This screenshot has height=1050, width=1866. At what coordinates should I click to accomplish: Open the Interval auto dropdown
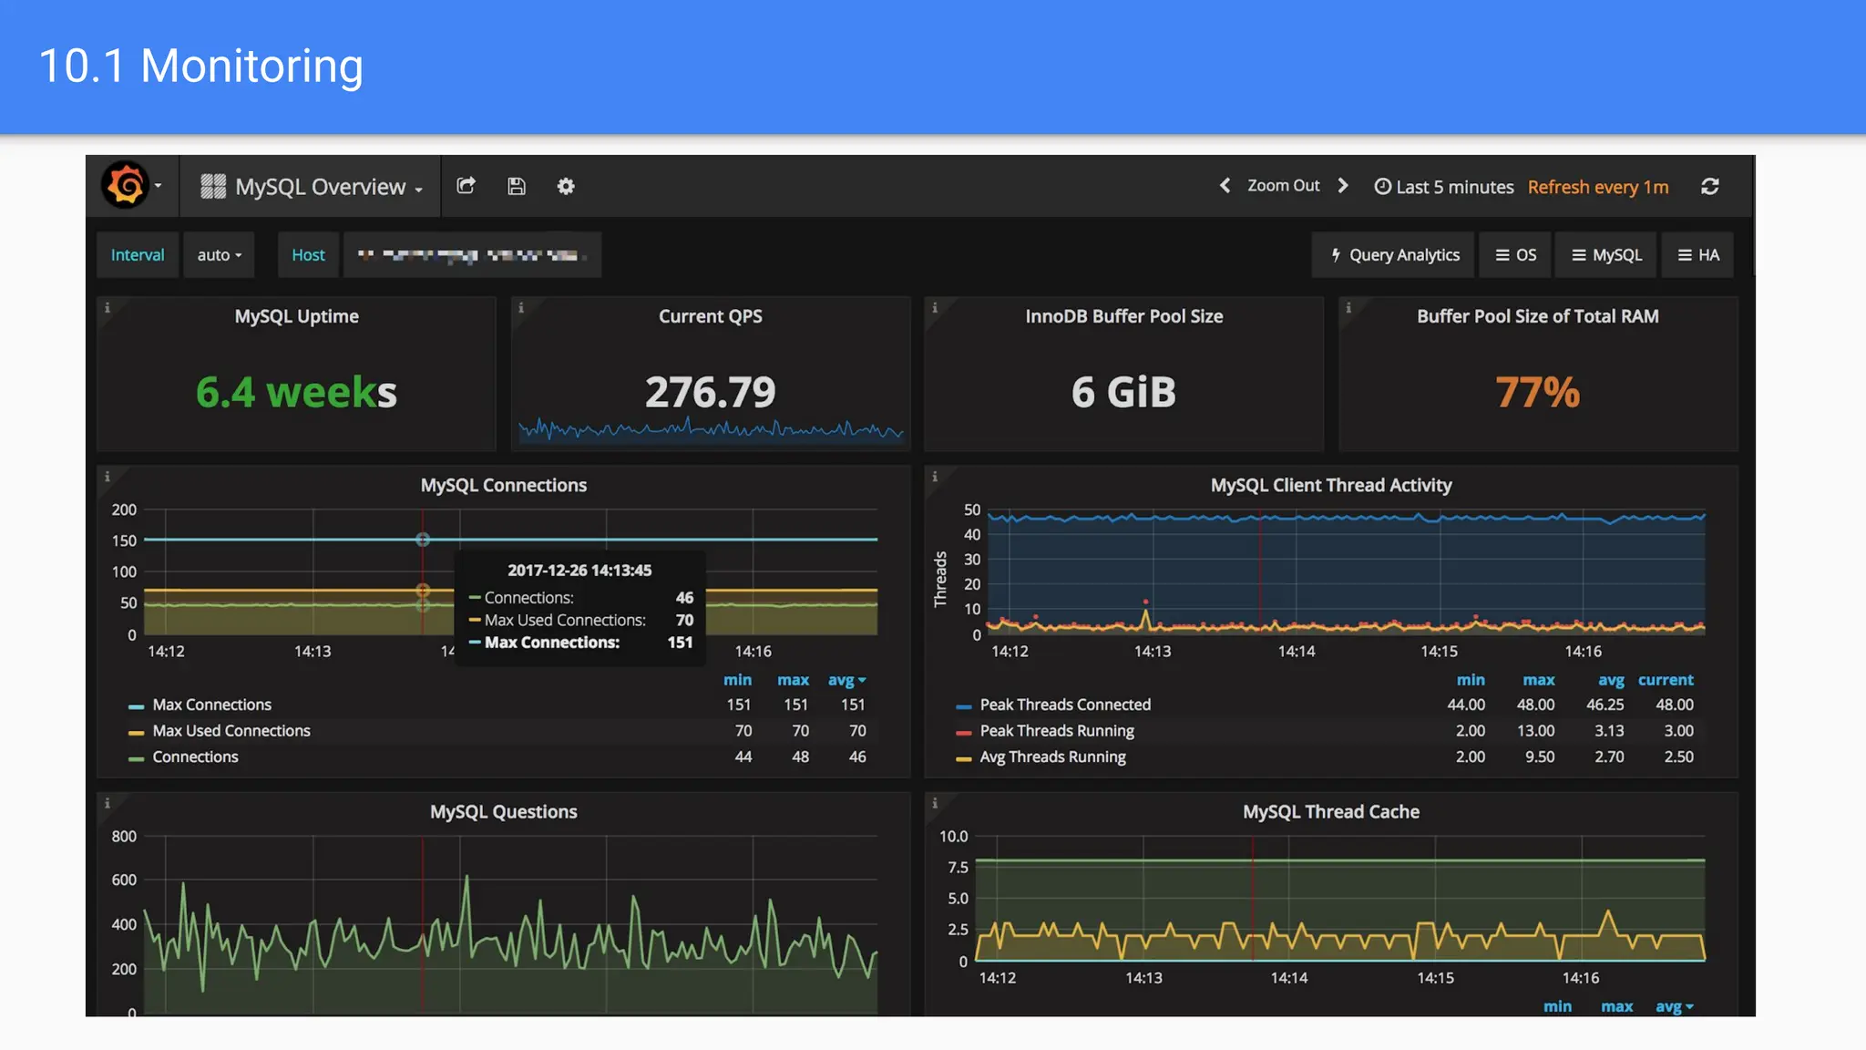[x=220, y=255]
